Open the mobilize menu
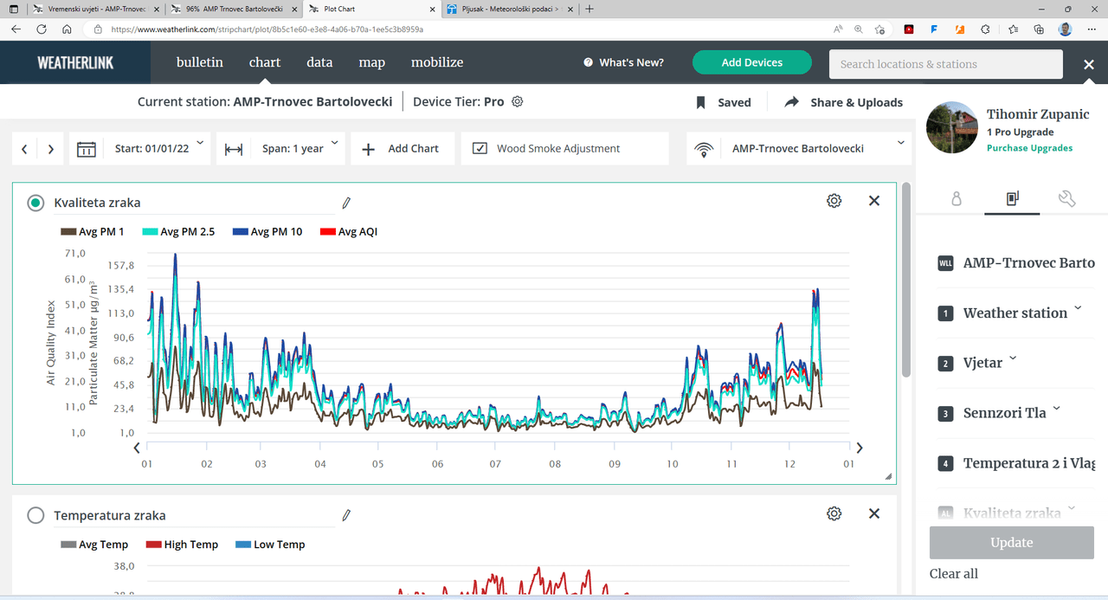Image resolution: width=1108 pixels, height=600 pixels. [437, 62]
